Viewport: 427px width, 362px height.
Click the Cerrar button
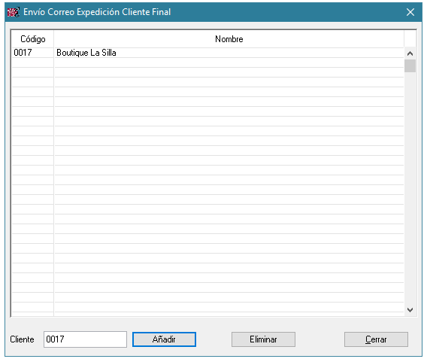click(x=376, y=339)
